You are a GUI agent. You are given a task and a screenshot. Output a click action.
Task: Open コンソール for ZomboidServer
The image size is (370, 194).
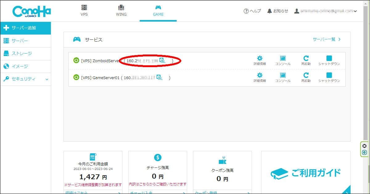pos(283,61)
